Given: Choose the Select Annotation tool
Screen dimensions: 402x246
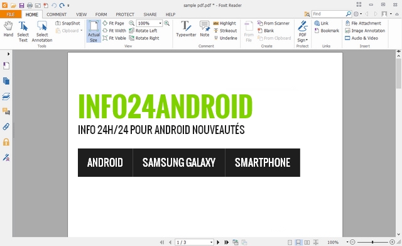Looking at the screenshot, I should pos(42,31).
